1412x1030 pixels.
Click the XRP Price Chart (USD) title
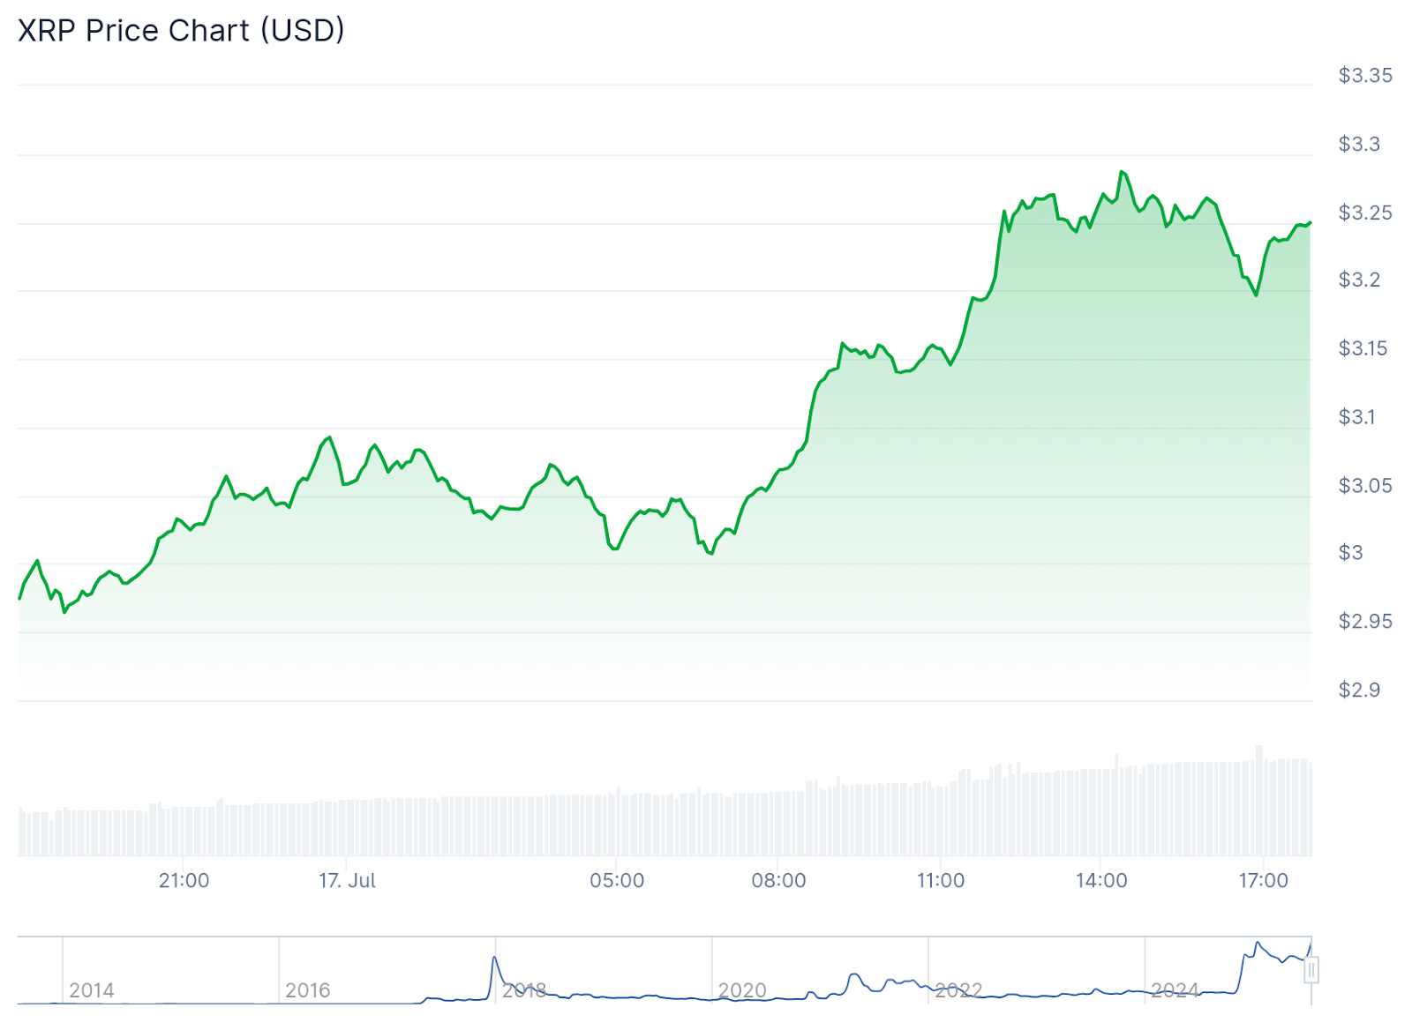click(x=181, y=31)
